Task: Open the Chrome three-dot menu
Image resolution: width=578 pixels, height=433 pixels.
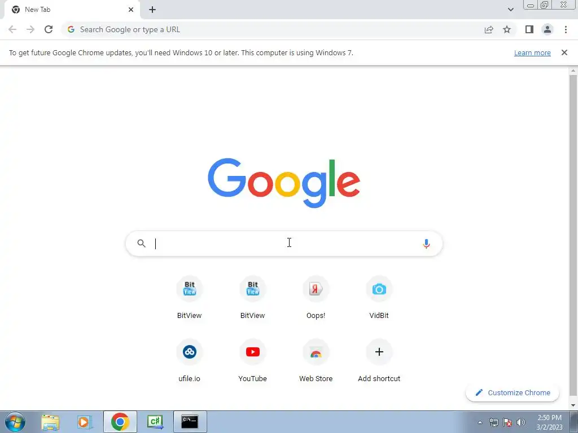Action: tap(566, 29)
